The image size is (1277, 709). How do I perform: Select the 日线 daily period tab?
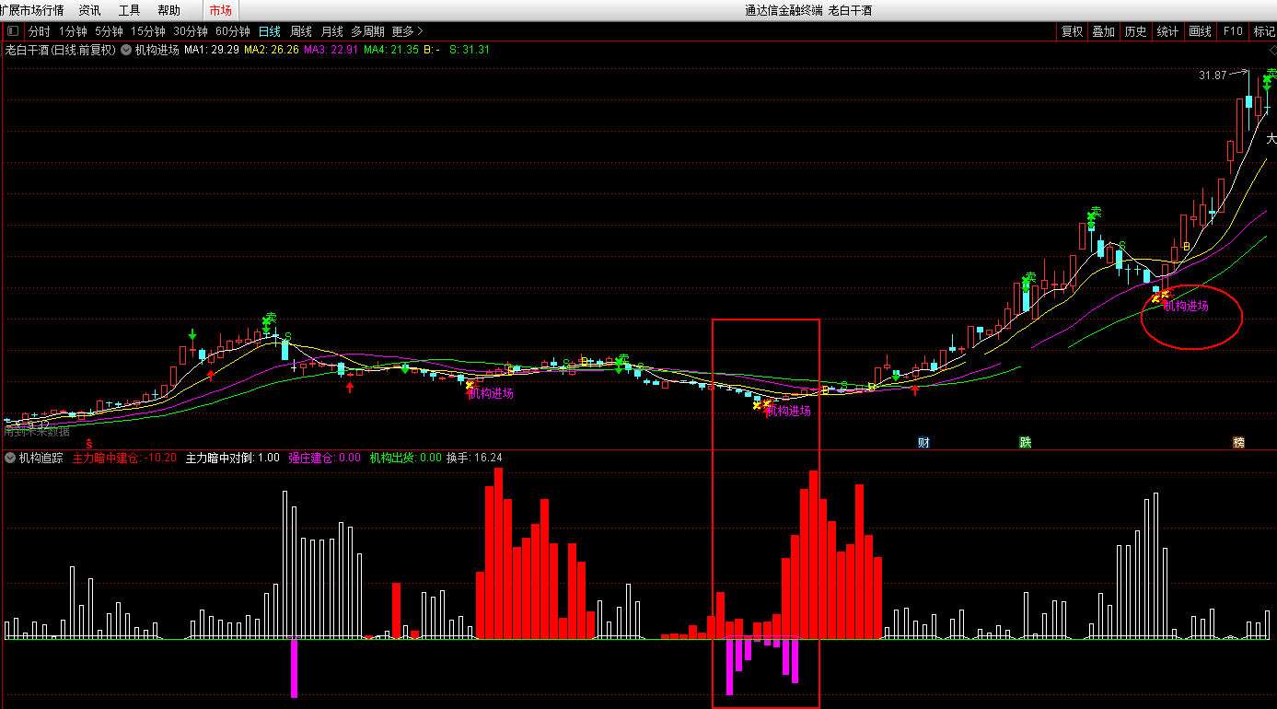270,31
